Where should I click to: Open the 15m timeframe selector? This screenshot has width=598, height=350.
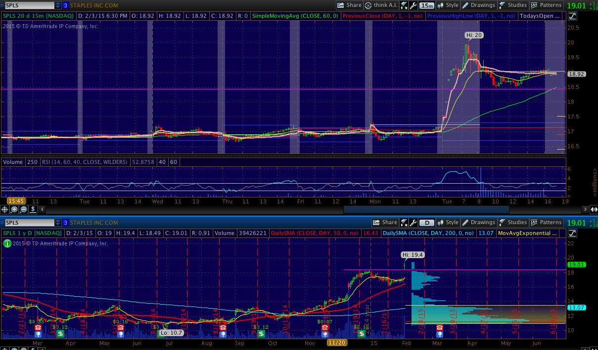tap(426, 5)
